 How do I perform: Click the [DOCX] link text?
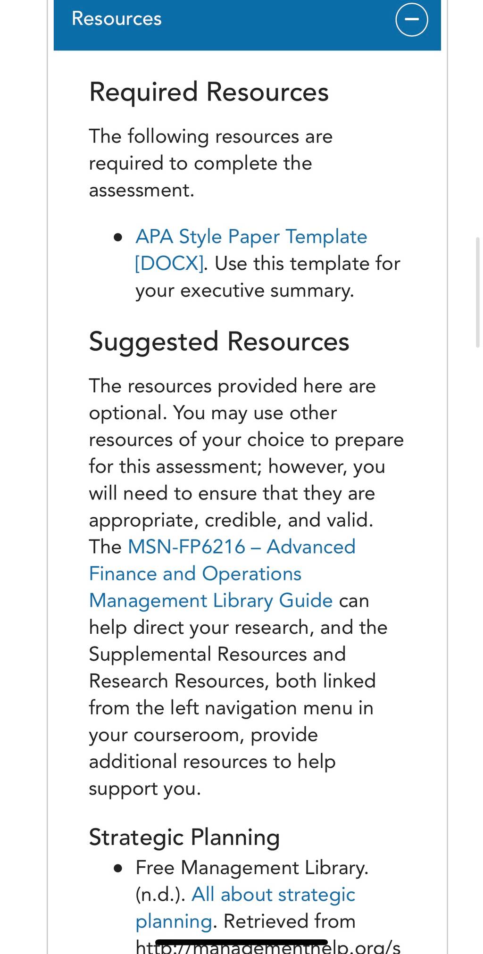(170, 264)
